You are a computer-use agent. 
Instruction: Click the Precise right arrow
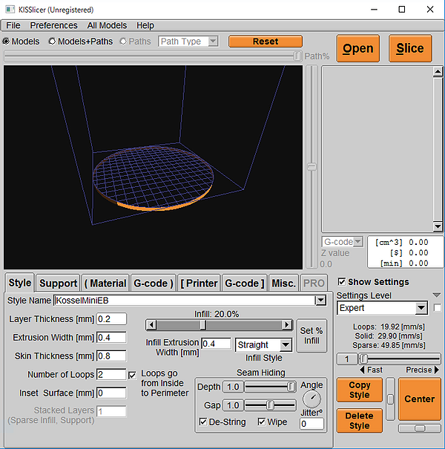pyautogui.click(x=436, y=370)
